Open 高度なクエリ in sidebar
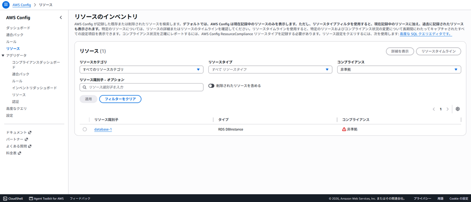471x202 pixels. (16, 108)
